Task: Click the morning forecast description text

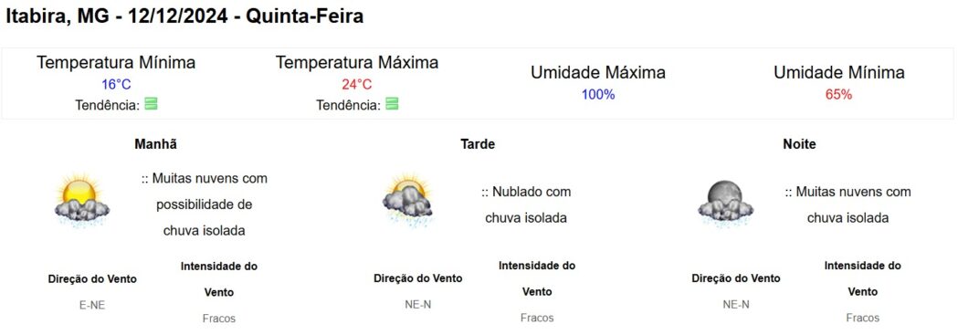Action: (x=204, y=204)
